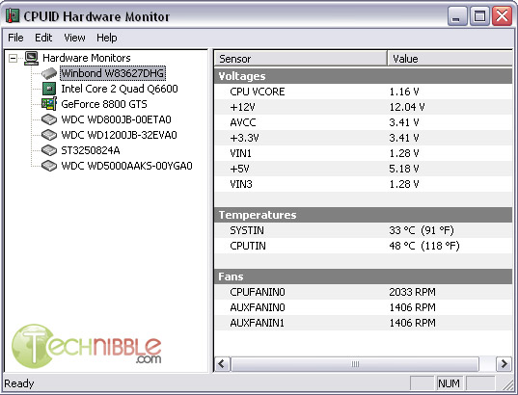
Task: Click the WDC WD5000AAKS hard drive icon
Action: (x=49, y=166)
